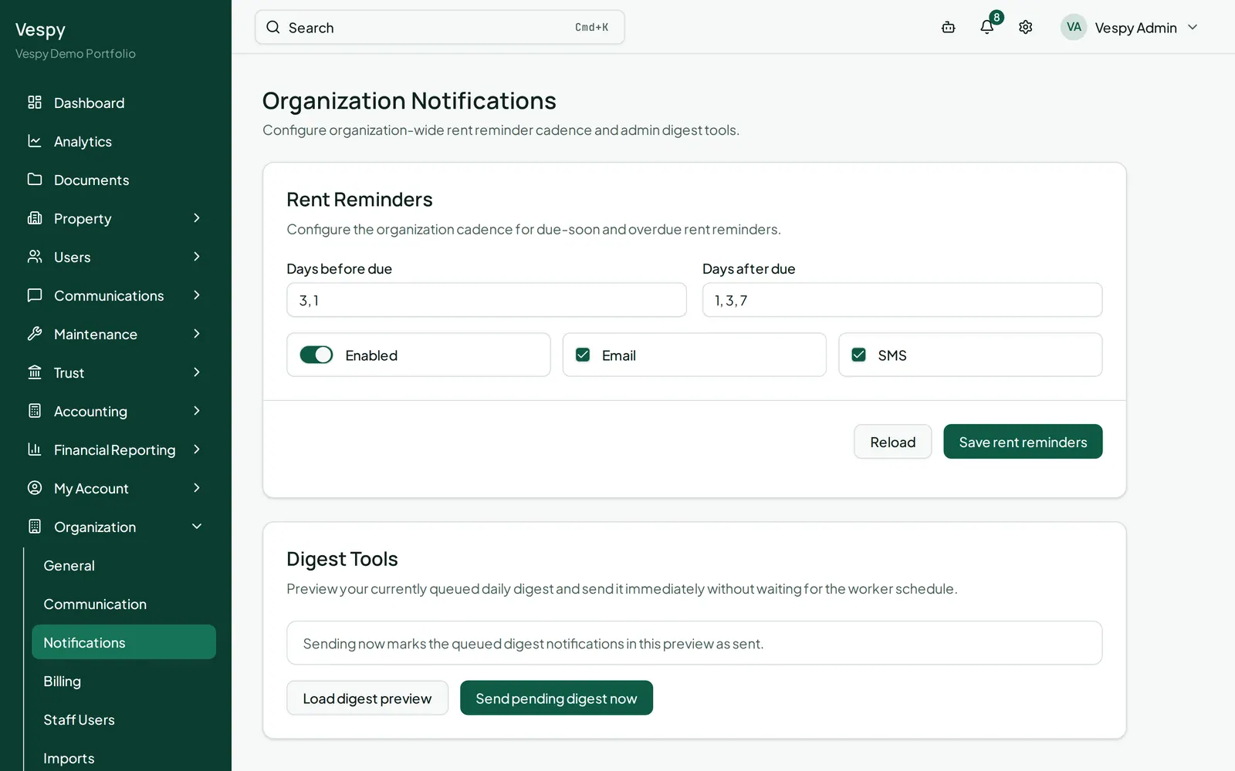Open the settings gear icon
The height and width of the screenshot is (771, 1235).
point(1026,28)
